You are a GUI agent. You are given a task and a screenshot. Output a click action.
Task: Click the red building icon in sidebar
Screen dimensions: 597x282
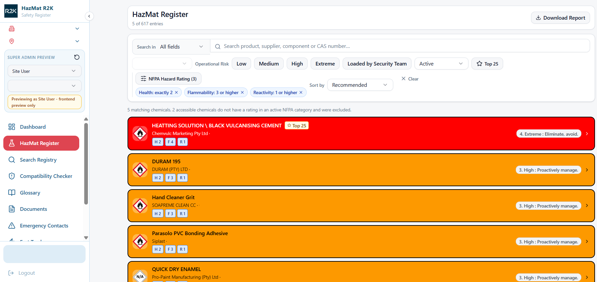click(12, 29)
